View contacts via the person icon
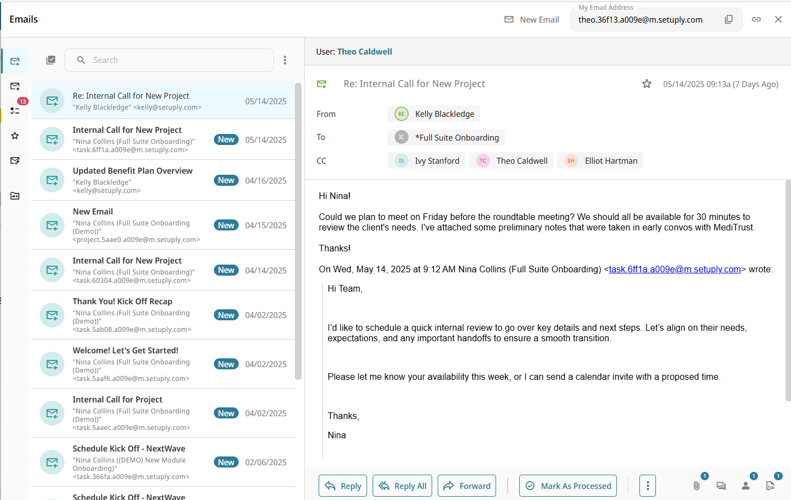This screenshot has height=500, width=791. (746, 486)
